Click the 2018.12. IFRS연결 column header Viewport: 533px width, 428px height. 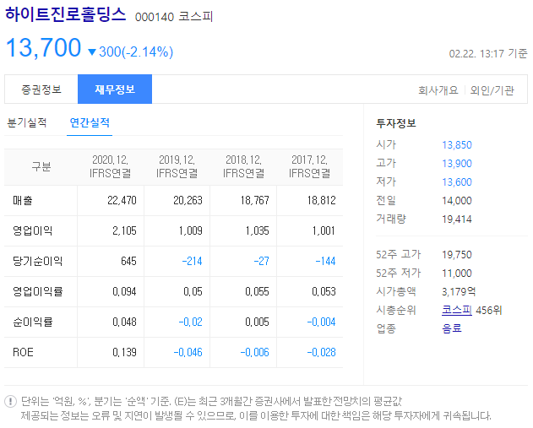click(x=243, y=166)
